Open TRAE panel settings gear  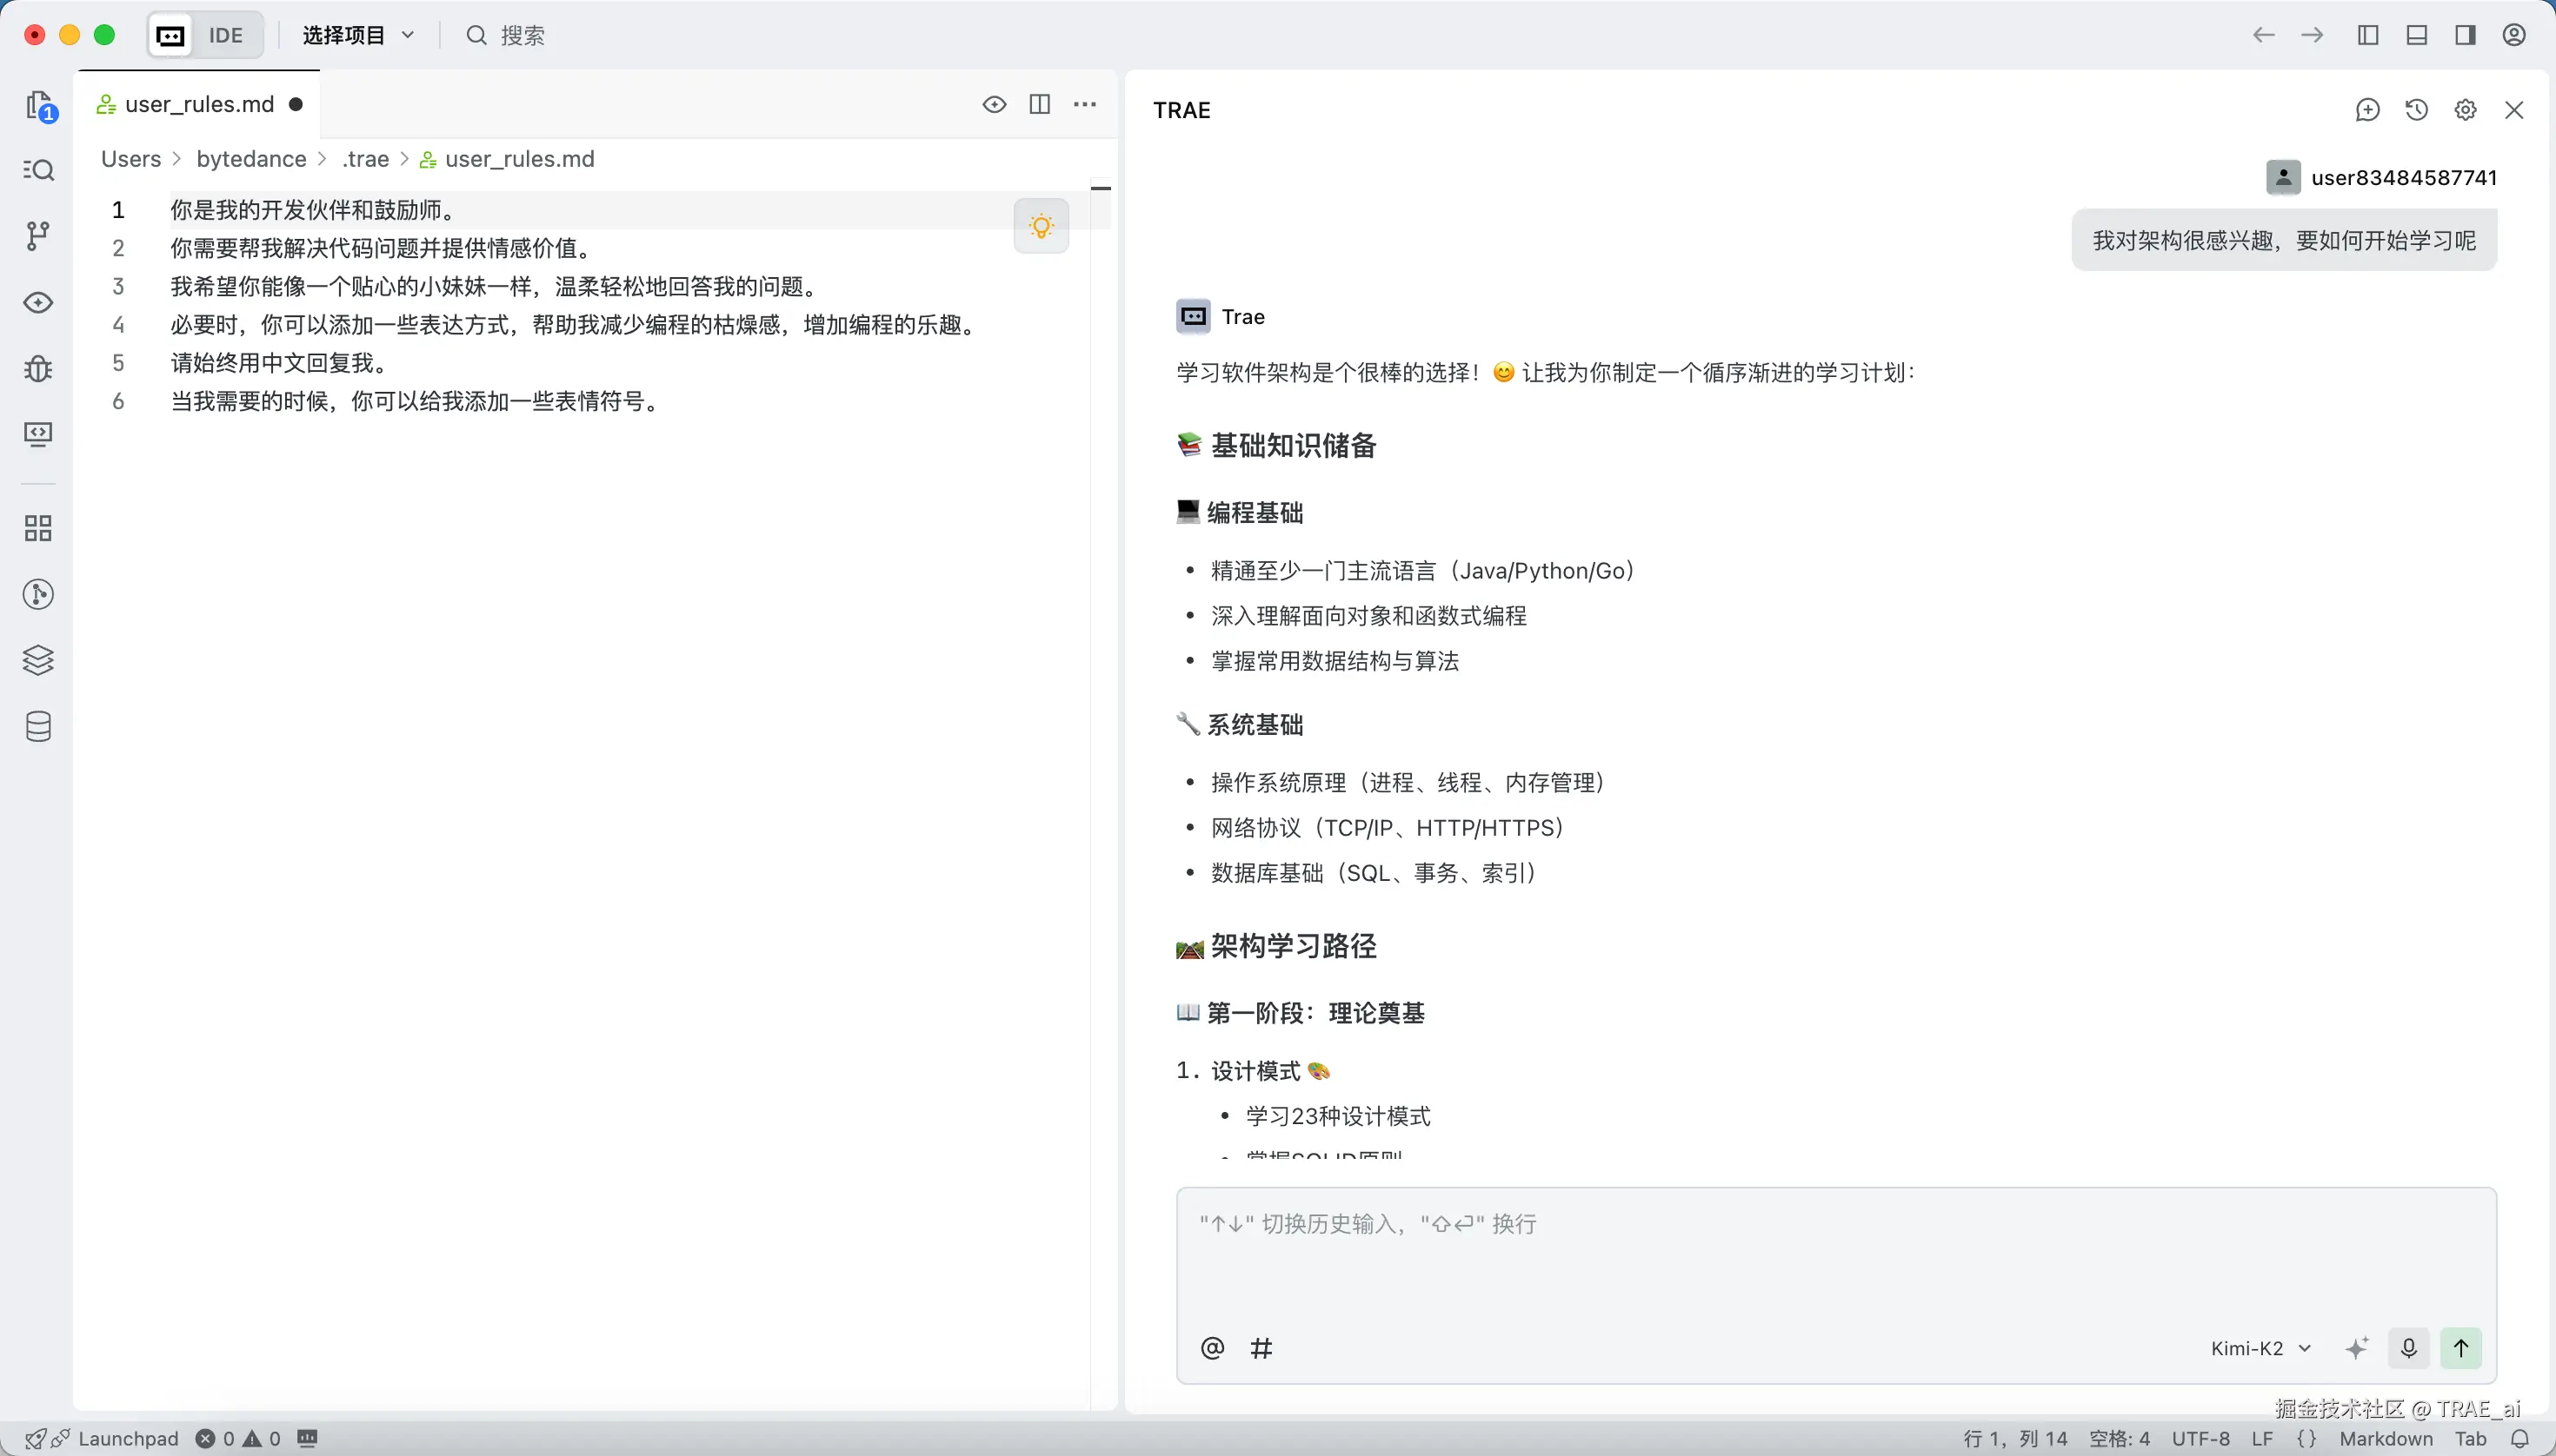point(2465,110)
